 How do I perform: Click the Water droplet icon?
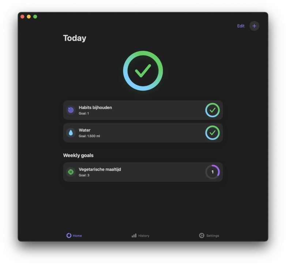coord(71,133)
